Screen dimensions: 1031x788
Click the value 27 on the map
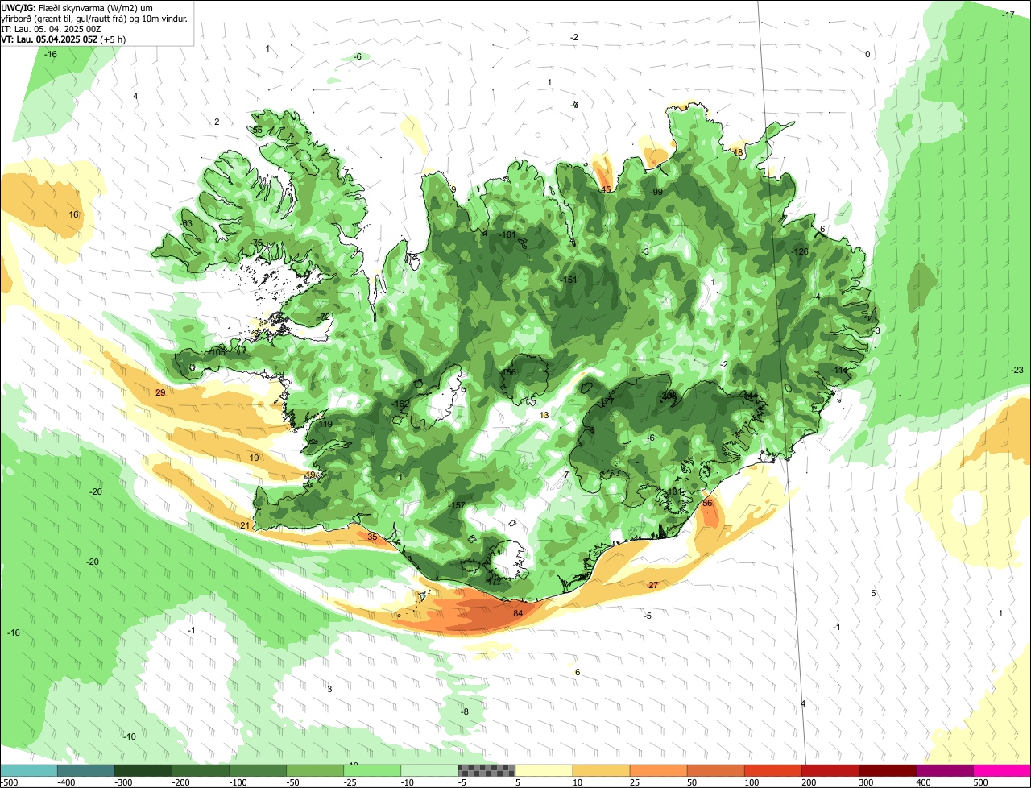coord(653,585)
